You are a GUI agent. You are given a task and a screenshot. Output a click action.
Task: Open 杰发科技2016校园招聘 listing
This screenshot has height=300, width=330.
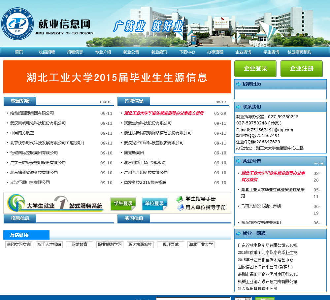tap(145, 182)
